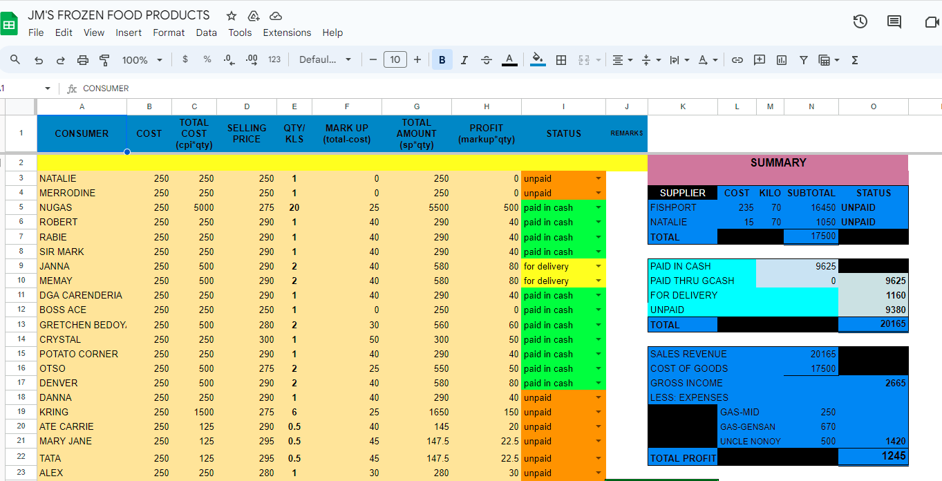
Task: Open the name box dropdown arrow
Action: (x=47, y=88)
